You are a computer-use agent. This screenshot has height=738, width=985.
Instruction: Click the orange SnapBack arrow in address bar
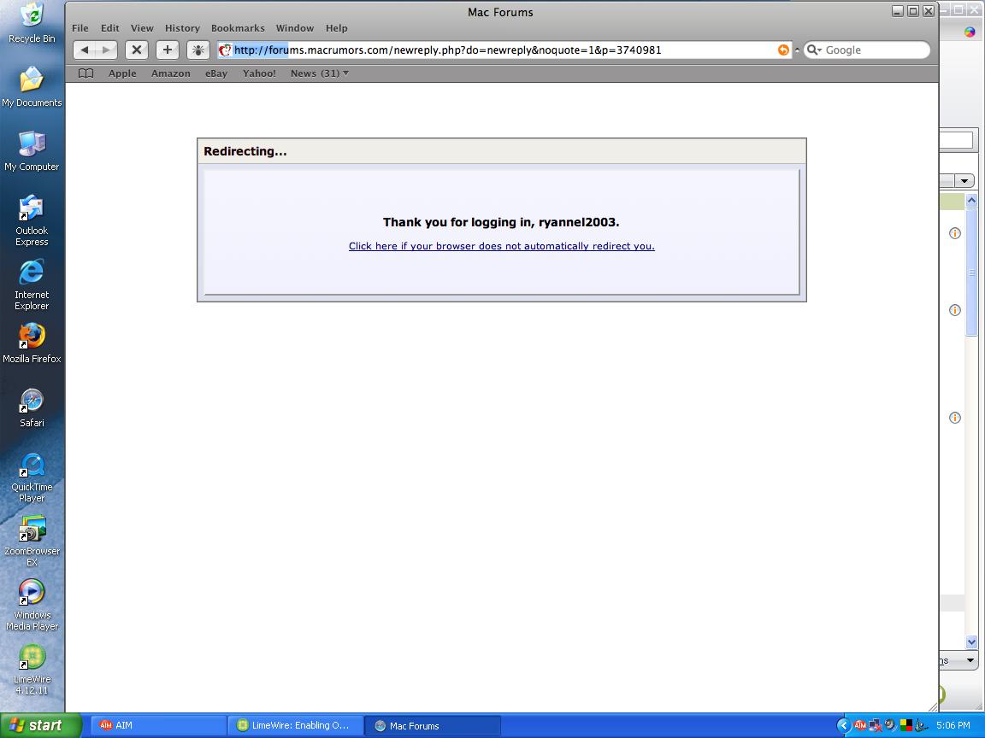pos(783,50)
